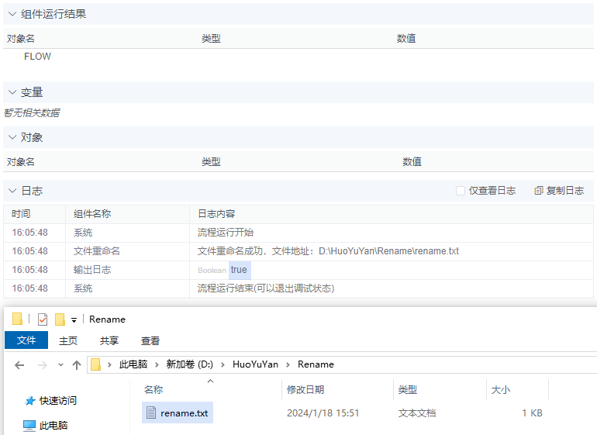Expand the chevron after HuoYuYan in path
597x435 pixels.
[x=288, y=365]
